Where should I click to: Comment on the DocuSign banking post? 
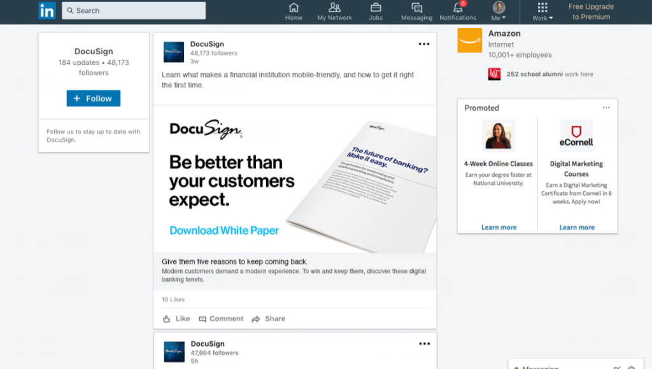(221, 319)
